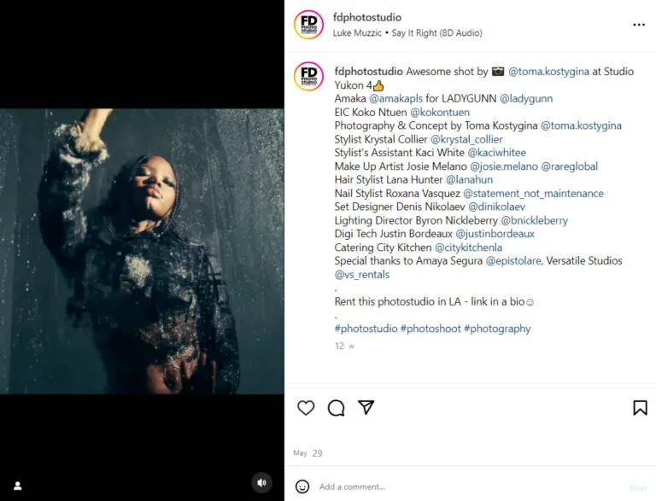Click the Post comment button

pyautogui.click(x=638, y=488)
